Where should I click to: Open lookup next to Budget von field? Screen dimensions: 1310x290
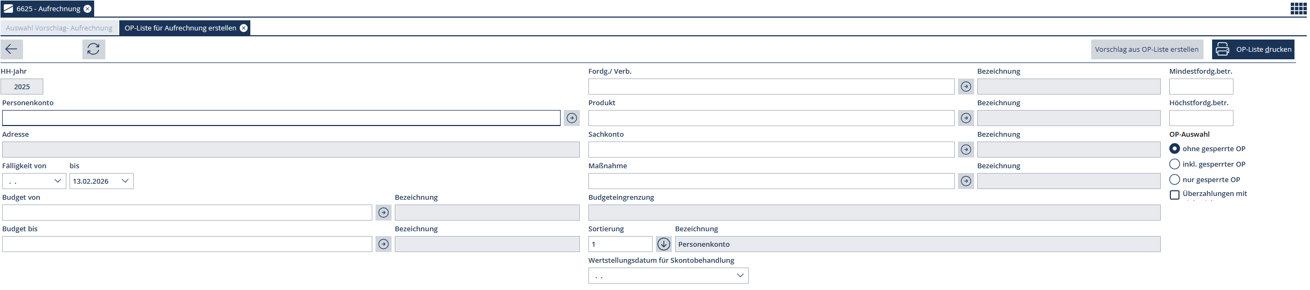(x=384, y=213)
